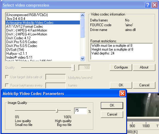Click the About button
Viewport: 159px width, 134px height.
coord(144,67)
